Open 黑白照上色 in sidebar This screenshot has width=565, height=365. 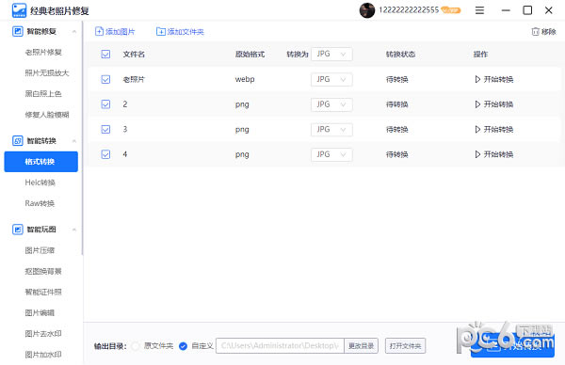(x=43, y=94)
